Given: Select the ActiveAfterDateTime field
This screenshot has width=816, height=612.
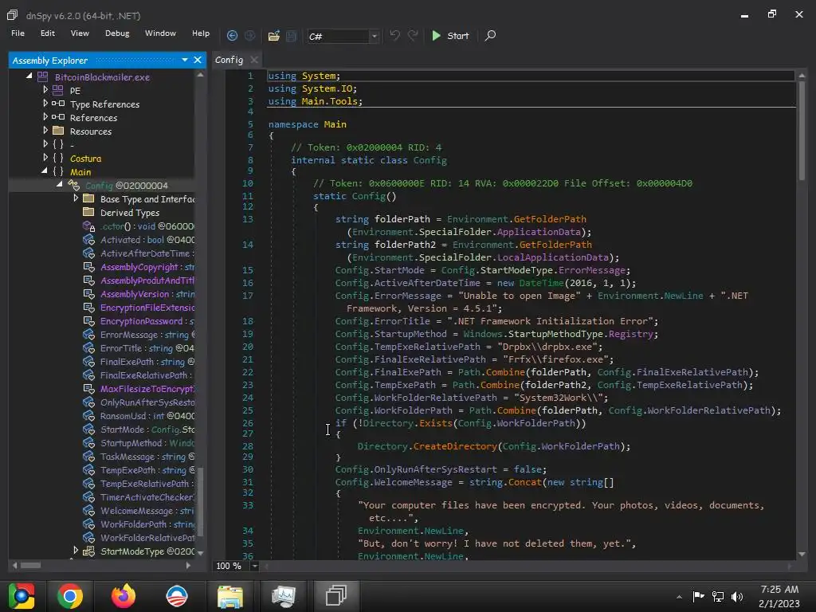Looking at the screenshot, I should (x=147, y=253).
